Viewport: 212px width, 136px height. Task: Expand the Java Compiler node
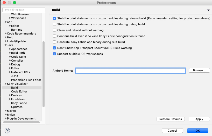point(10,61)
